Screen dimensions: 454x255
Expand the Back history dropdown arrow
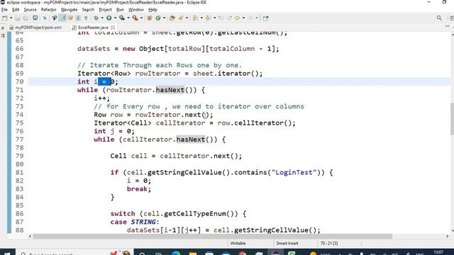(x=243, y=18)
